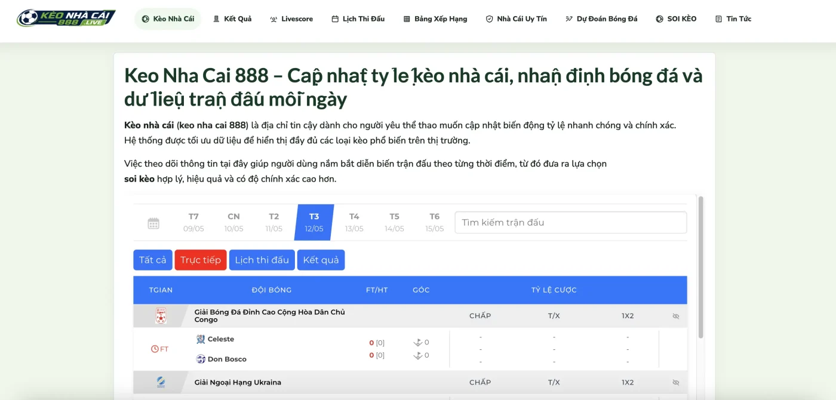Click the Ukraine league logo icon
The height and width of the screenshot is (400, 836).
[x=161, y=382]
